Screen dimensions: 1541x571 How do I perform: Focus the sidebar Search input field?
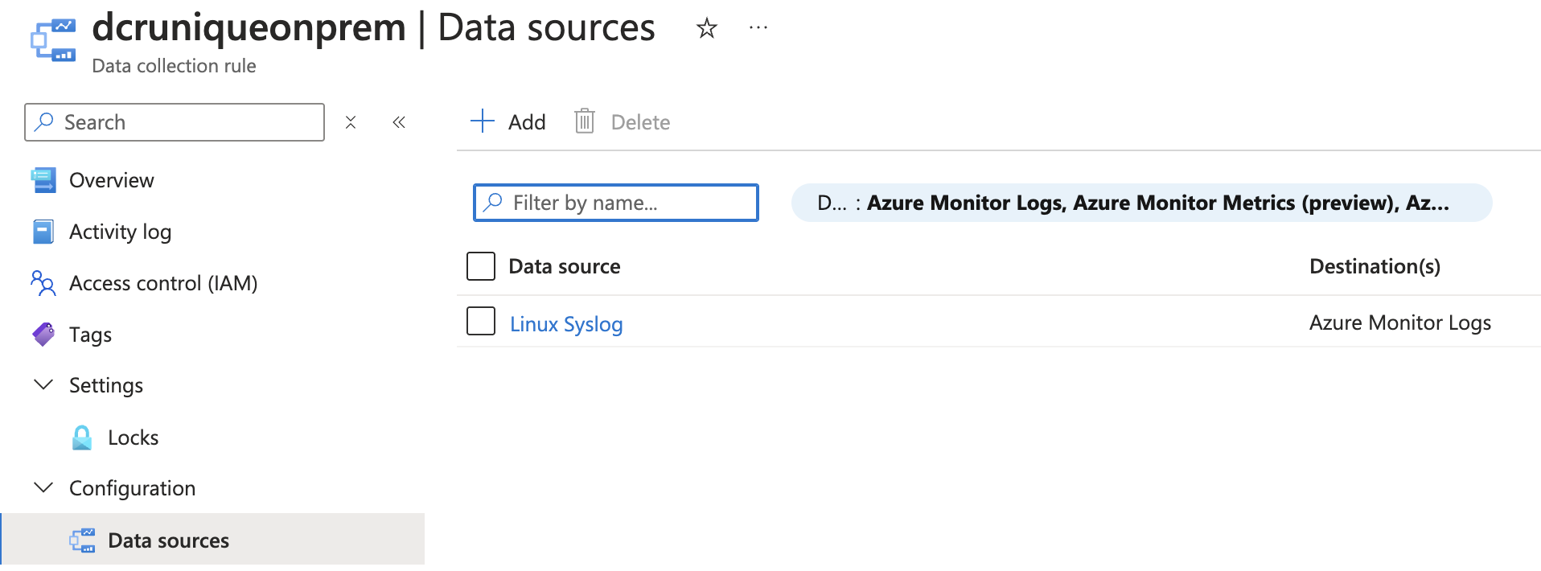tap(175, 122)
